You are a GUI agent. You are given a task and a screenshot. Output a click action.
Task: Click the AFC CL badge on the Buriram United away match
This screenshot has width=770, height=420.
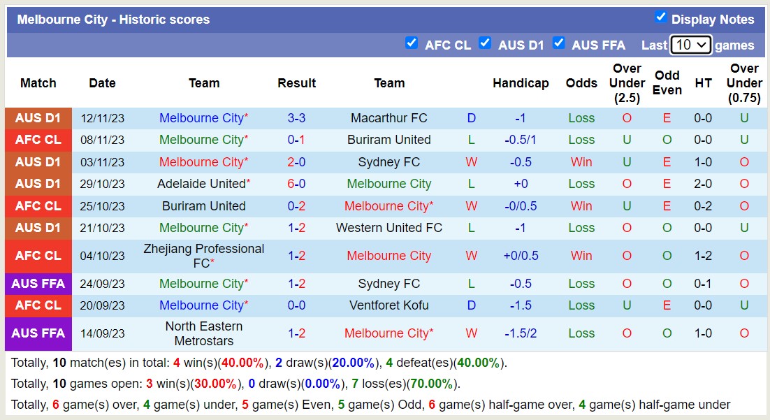[x=38, y=139]
